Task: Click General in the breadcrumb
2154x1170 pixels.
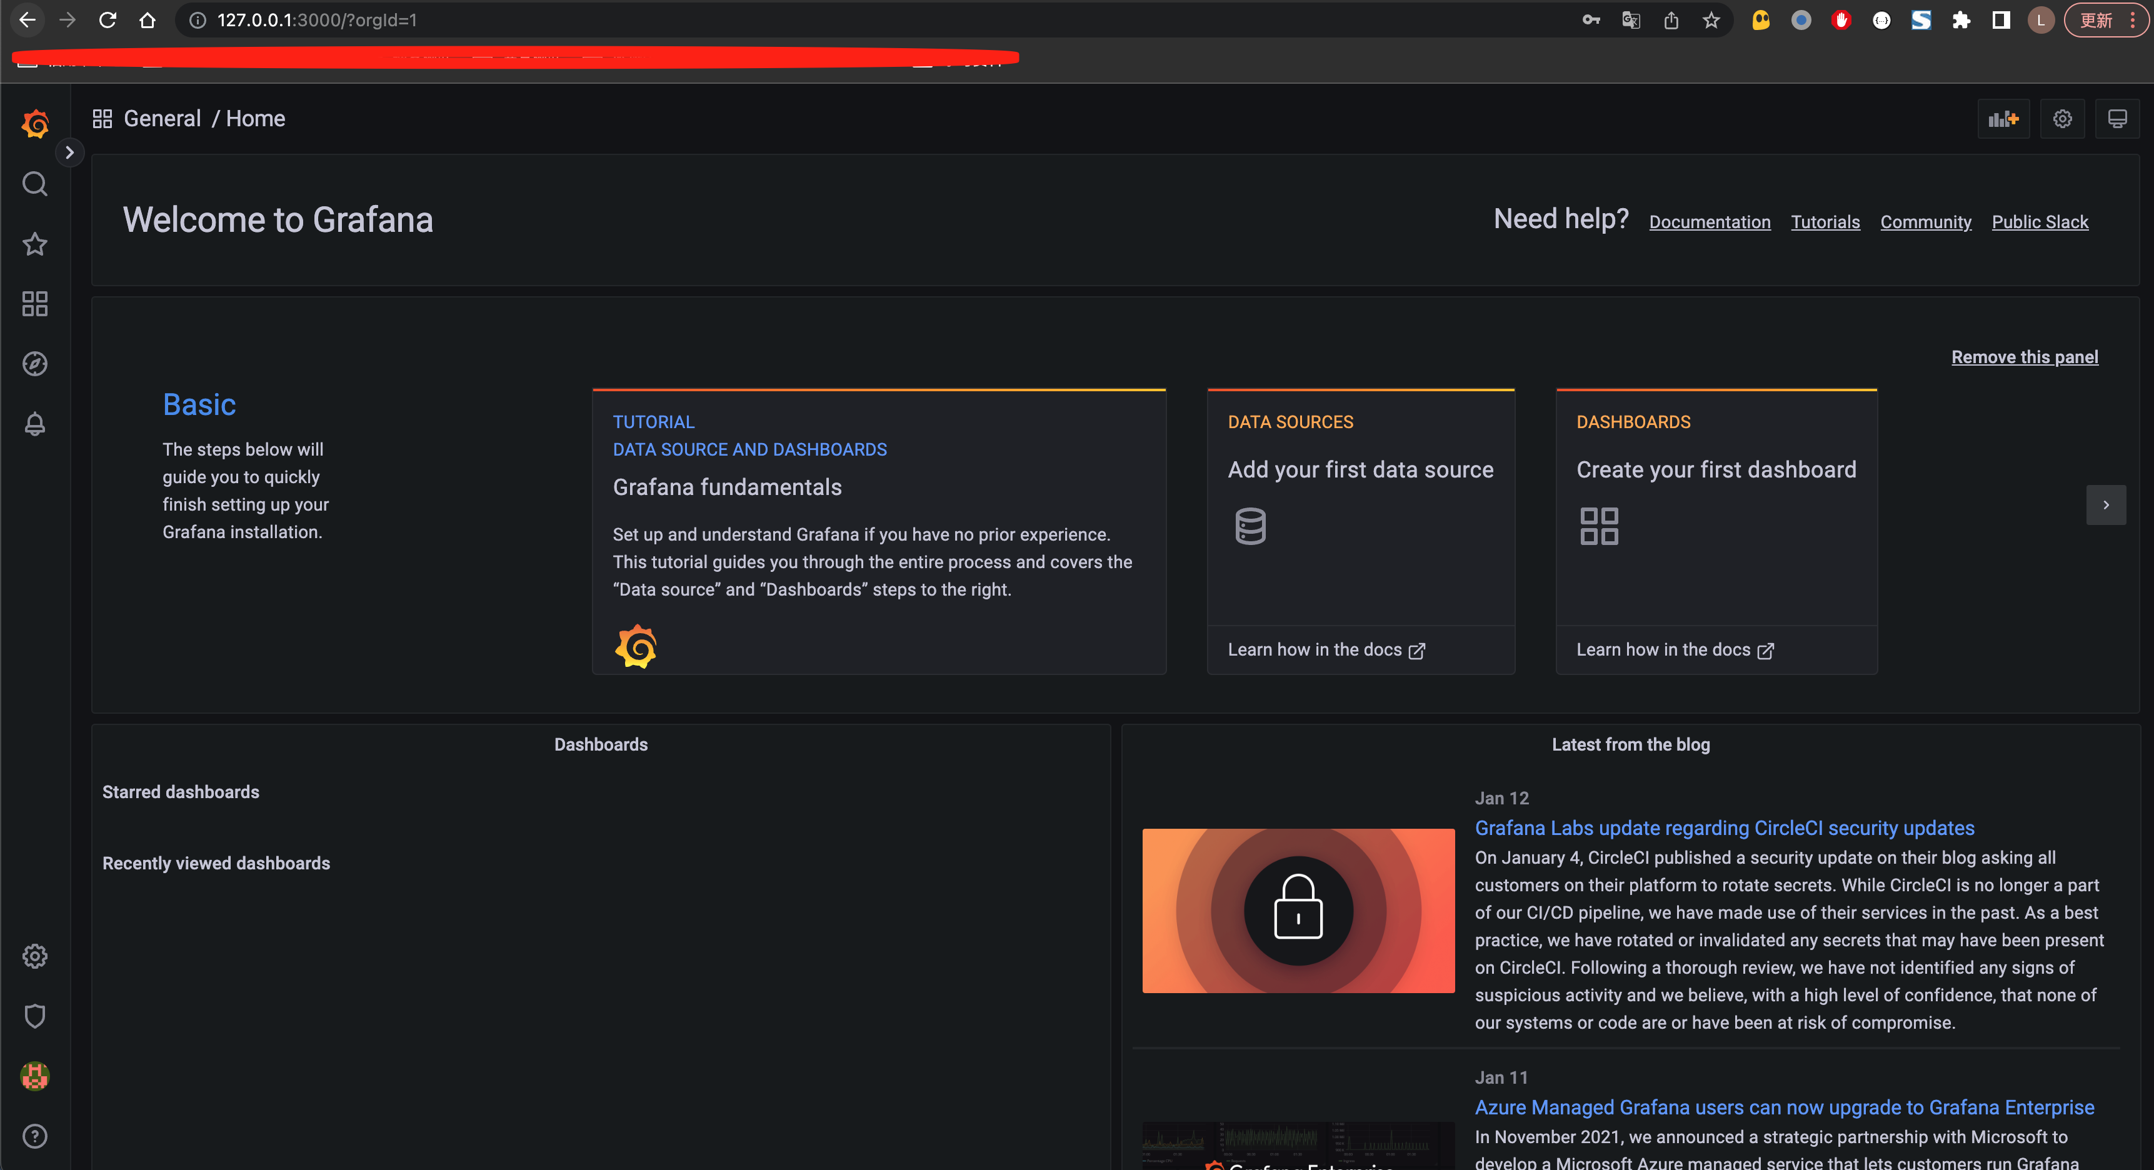Action: (163, 119)
